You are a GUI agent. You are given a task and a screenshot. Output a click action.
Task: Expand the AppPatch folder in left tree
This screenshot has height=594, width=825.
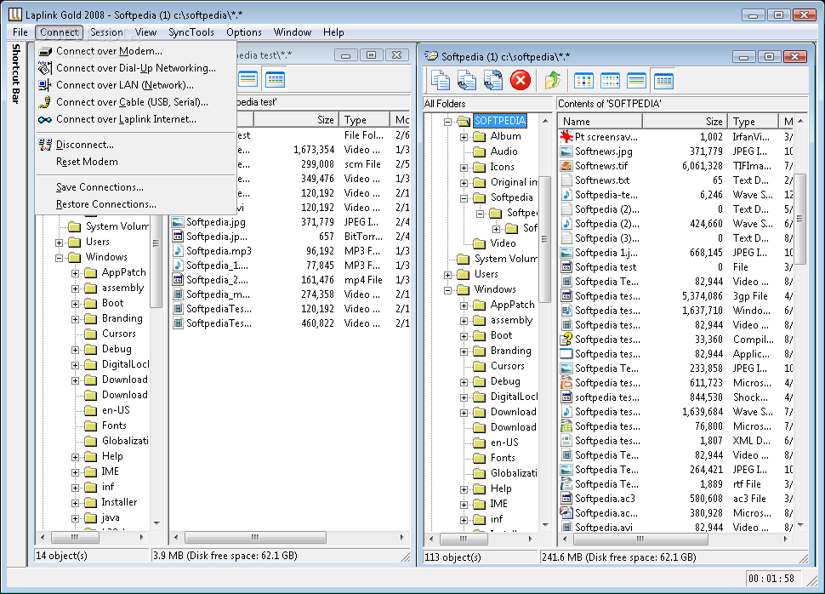pyautogui.click(x=75, y=273)
